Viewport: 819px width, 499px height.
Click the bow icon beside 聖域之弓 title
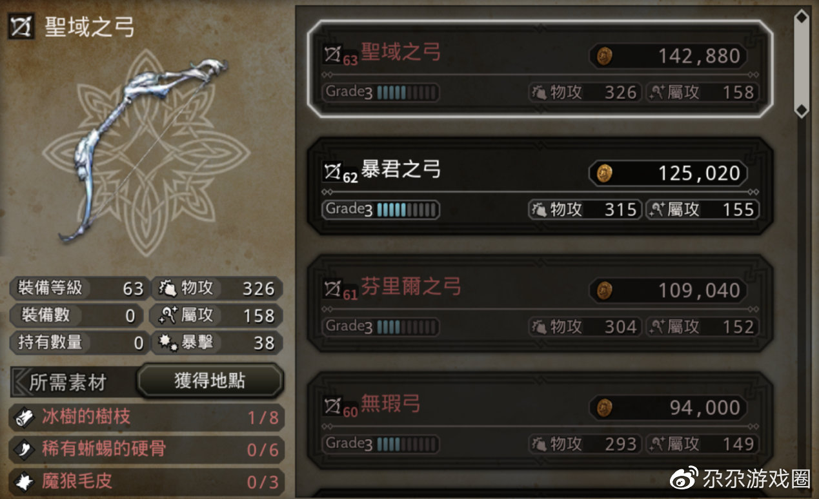click(x=21, y=26)
